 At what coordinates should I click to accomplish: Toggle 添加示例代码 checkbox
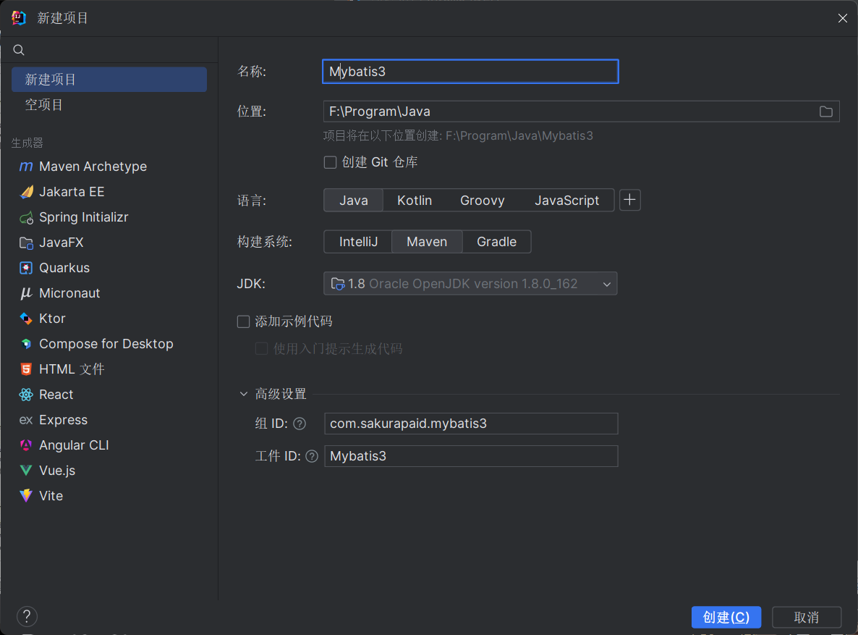(244, 321)
